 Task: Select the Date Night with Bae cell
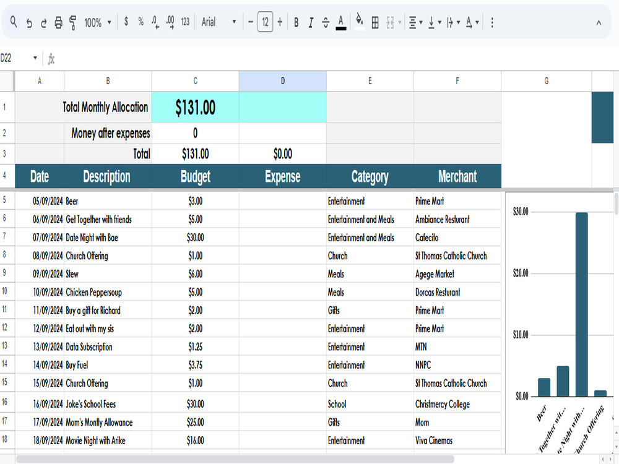pos(108,238)
